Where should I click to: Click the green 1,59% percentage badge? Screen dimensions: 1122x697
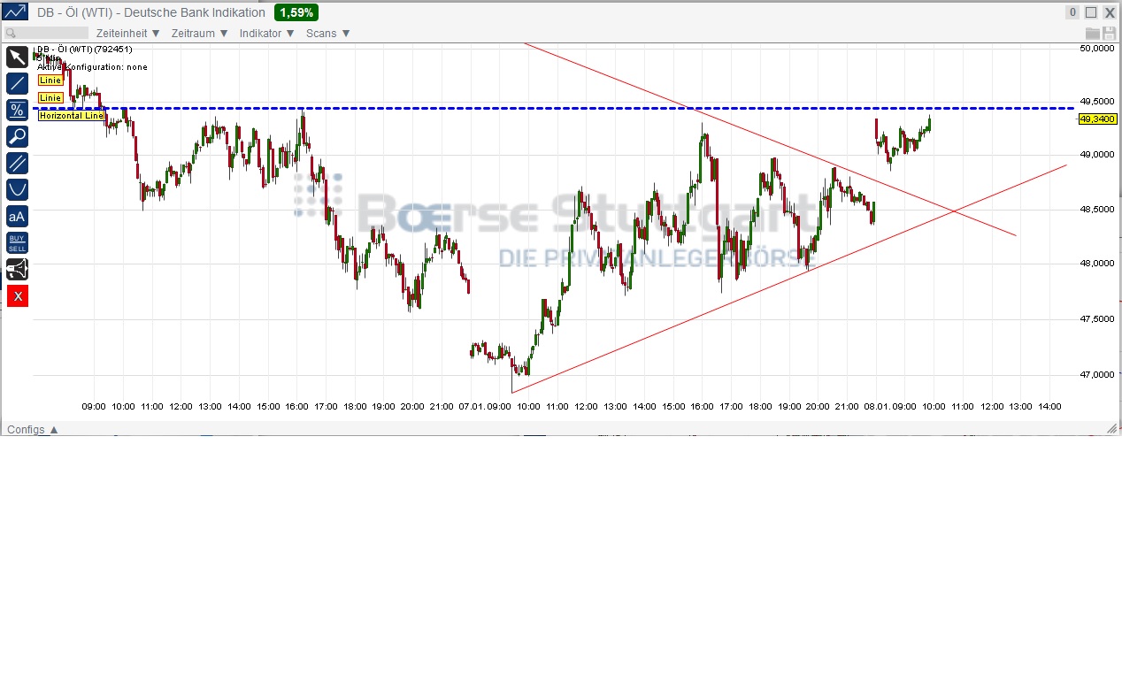click(x=296, y=12)
